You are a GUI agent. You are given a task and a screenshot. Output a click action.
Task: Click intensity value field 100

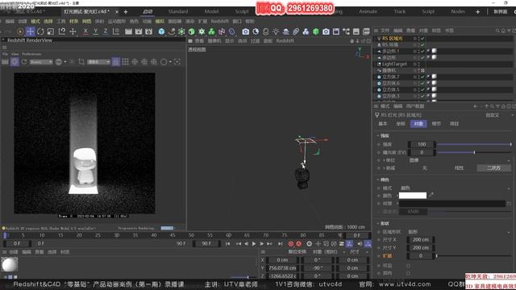pos(422,144)
